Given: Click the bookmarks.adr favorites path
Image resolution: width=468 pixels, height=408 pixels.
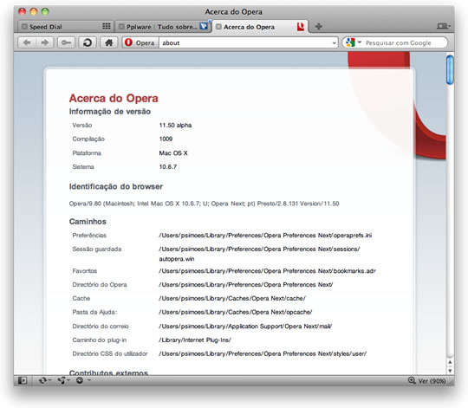Looking at the screenshot, I should click(x=267, y=271).
